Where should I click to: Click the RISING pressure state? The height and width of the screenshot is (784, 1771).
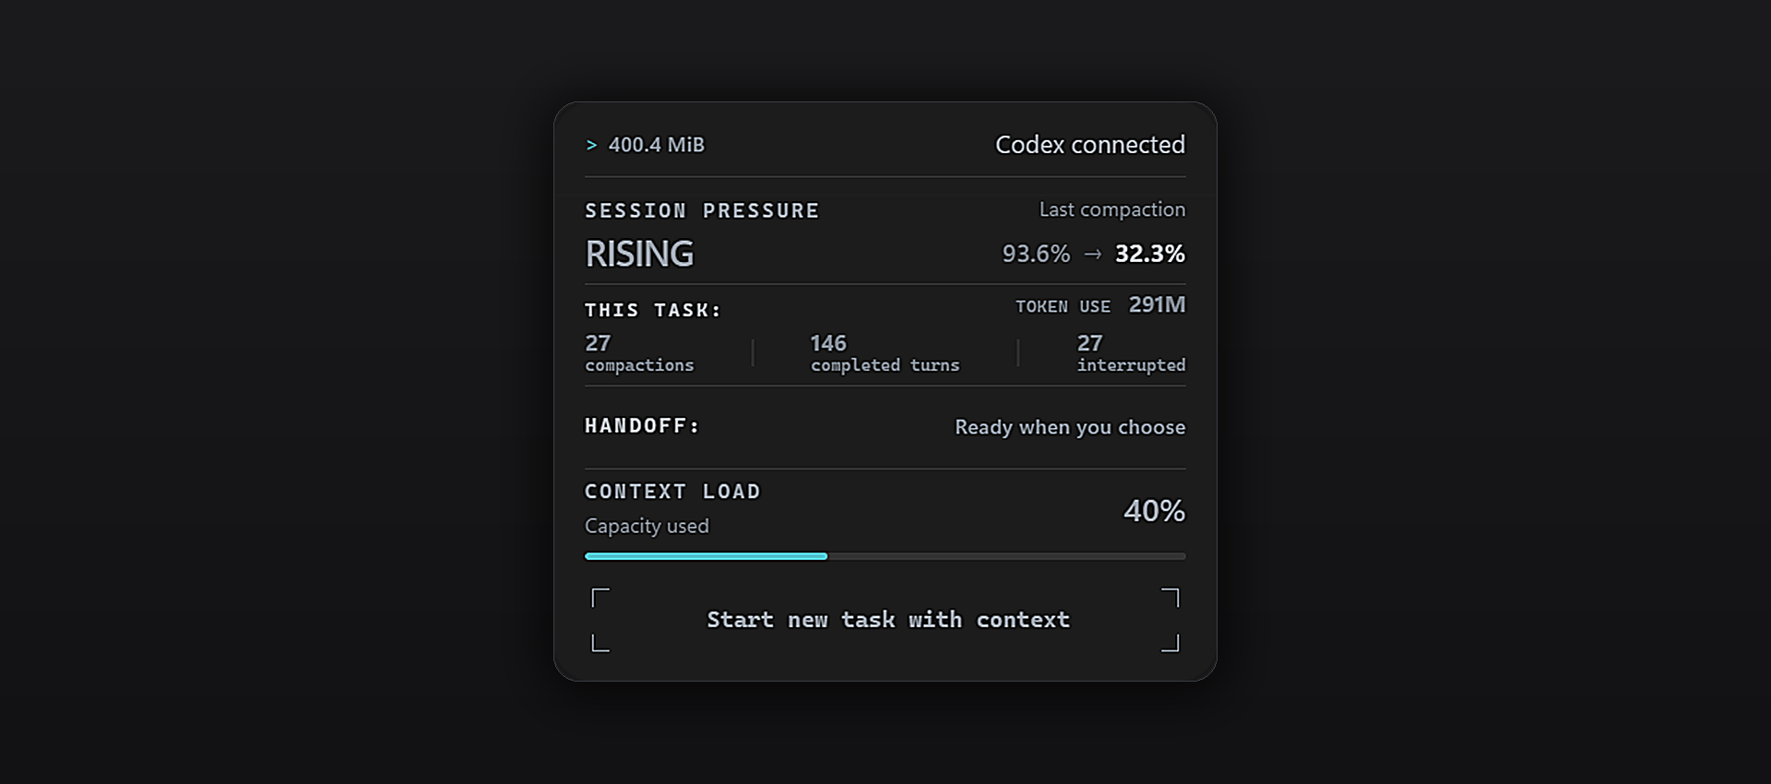point(639,254)
